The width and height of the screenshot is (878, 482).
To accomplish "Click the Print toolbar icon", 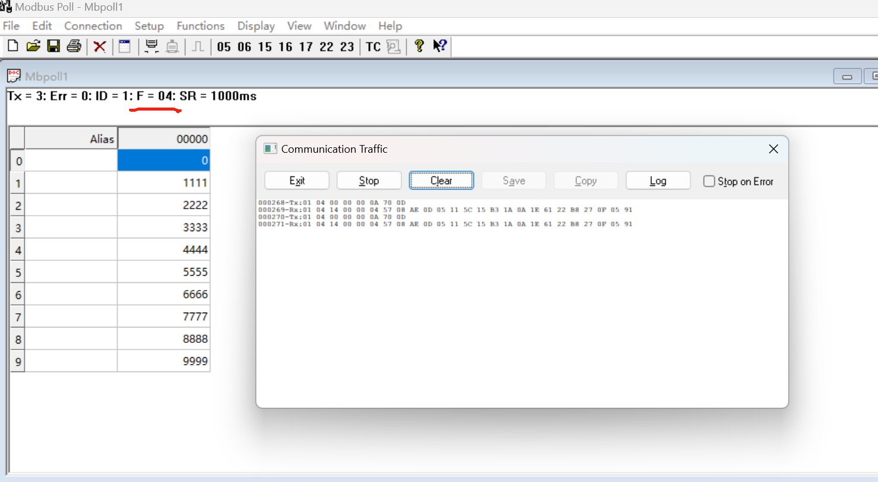I will [74, 46].
